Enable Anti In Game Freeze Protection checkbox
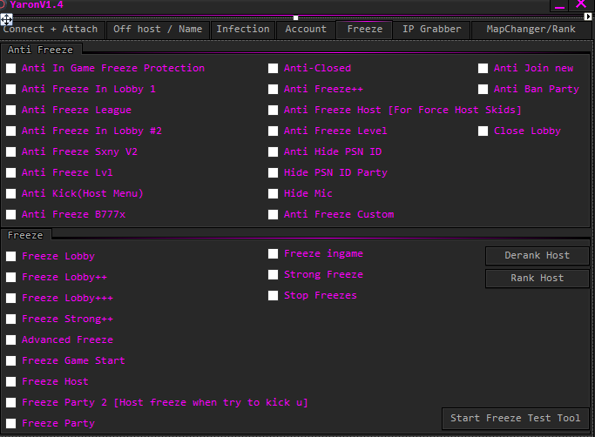The image size is (595, 437). point(11,68)
